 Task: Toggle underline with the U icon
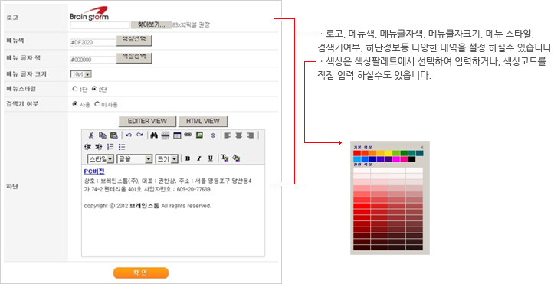coord(211,158)
